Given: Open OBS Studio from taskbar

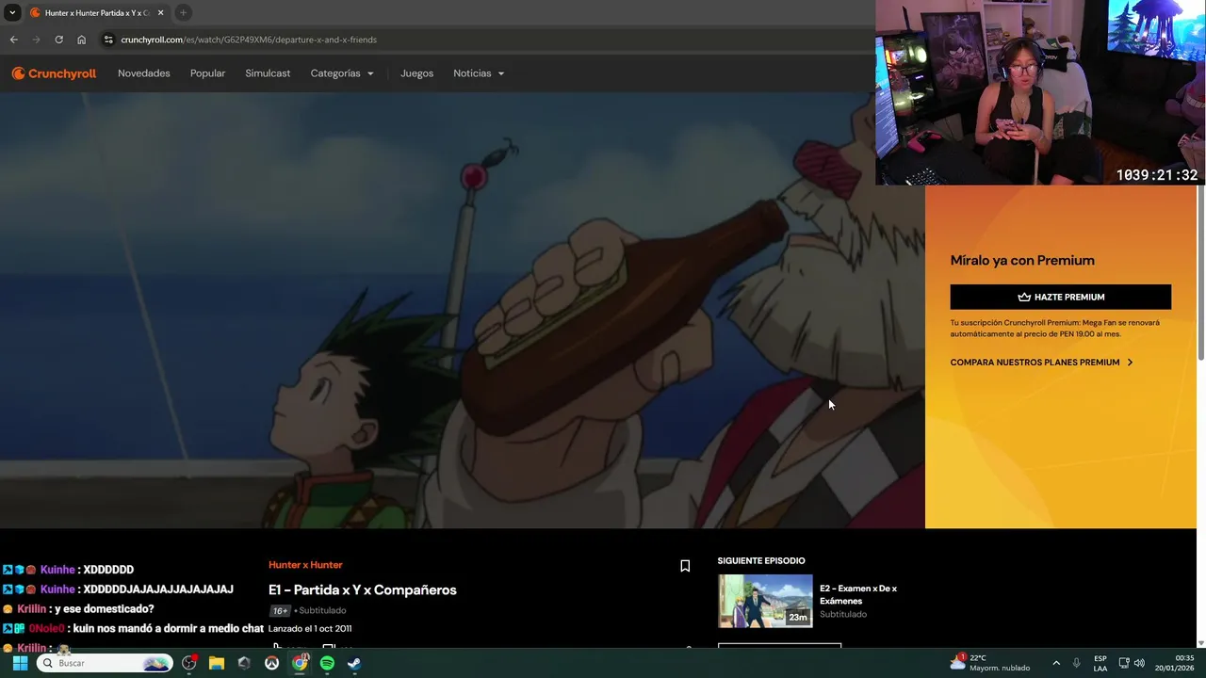Looking at the screenshot, I should [x=189, y=663].
